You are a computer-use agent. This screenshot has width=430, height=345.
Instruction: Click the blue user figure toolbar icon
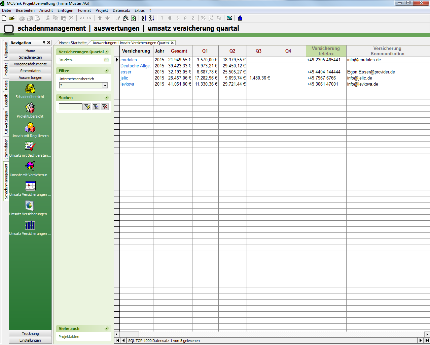(240, 18)
